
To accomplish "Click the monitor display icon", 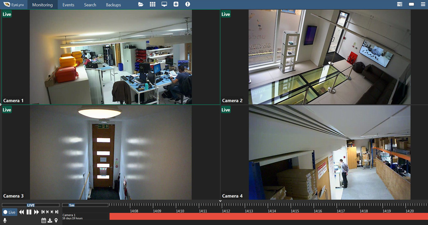I will 164,4.
